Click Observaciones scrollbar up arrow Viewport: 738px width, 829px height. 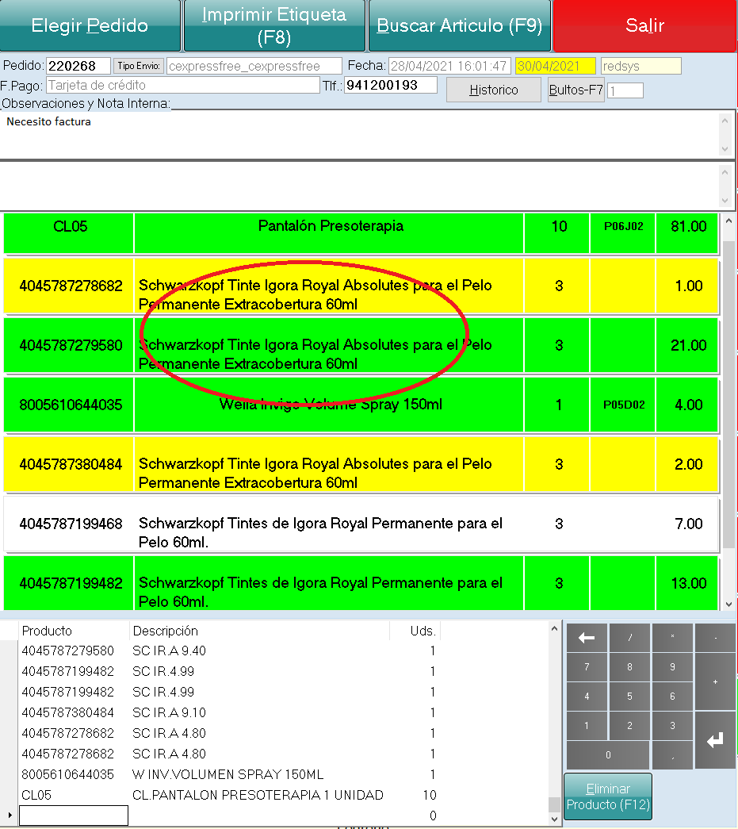click(x=725, y=121)
